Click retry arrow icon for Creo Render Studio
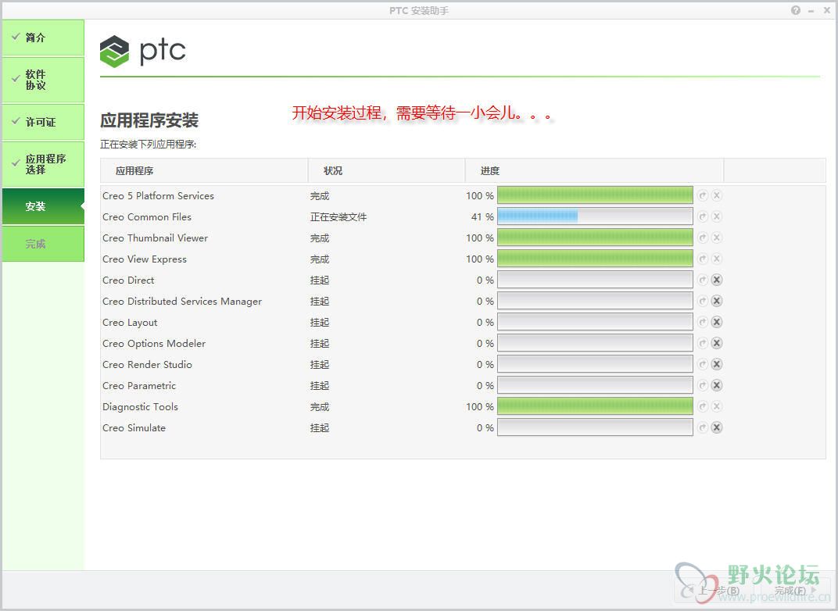Screen dimensions: 838x611 pos(703,364)
